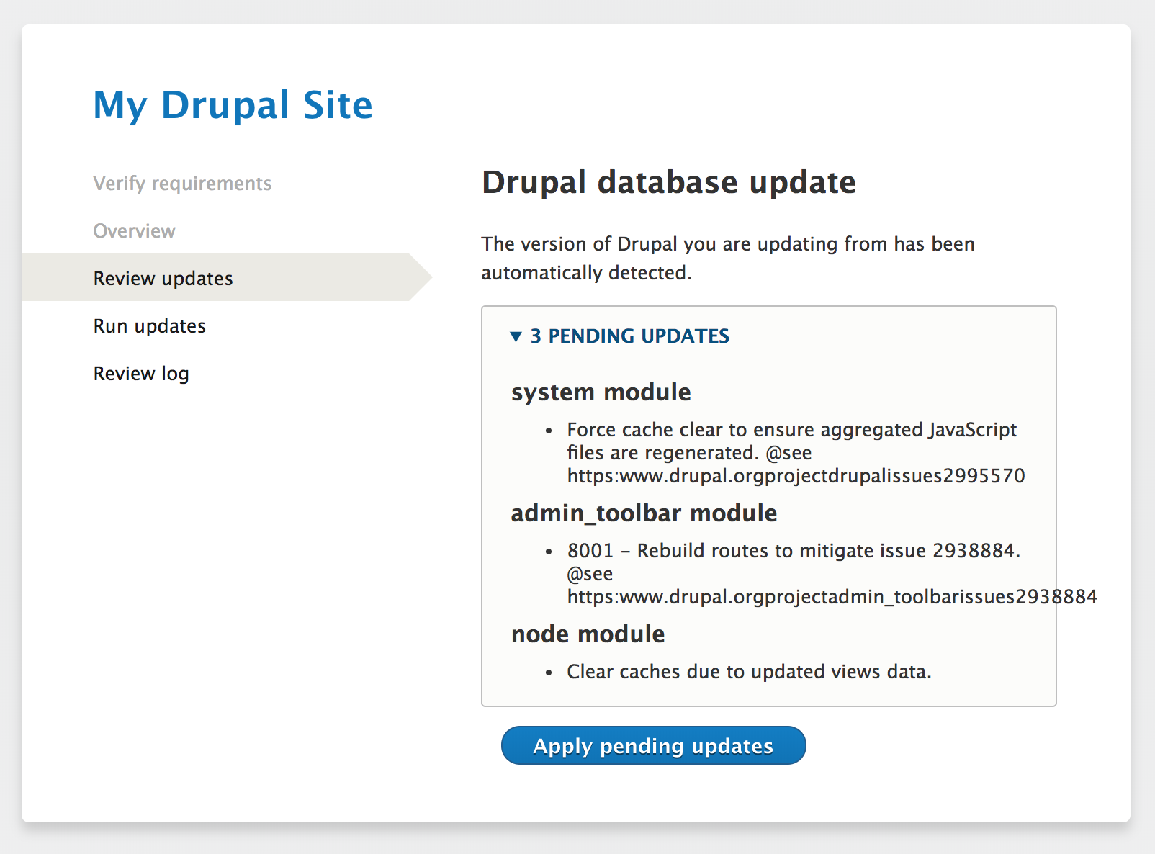Click the system module heading
Viewport: 1155px width, 854px height.
[601, 392]
